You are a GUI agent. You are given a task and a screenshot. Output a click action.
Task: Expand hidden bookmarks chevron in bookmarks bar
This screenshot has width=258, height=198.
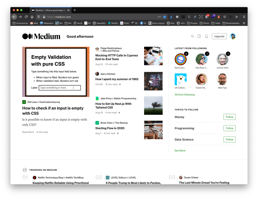(244, 23)
